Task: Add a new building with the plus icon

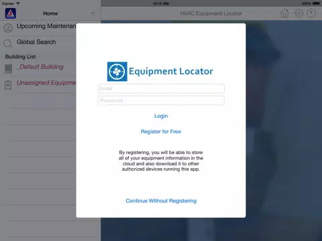Action: pos(93,13)
